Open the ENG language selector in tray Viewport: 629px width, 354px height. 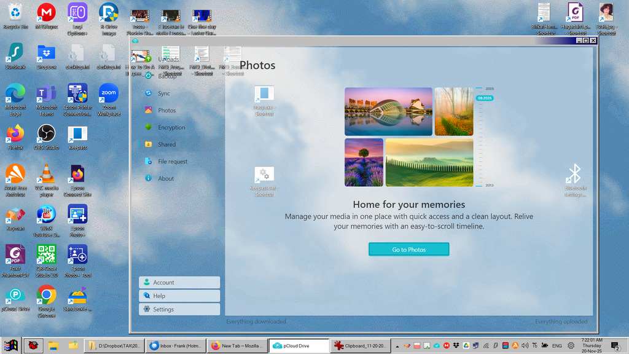(x=557, y=346)
